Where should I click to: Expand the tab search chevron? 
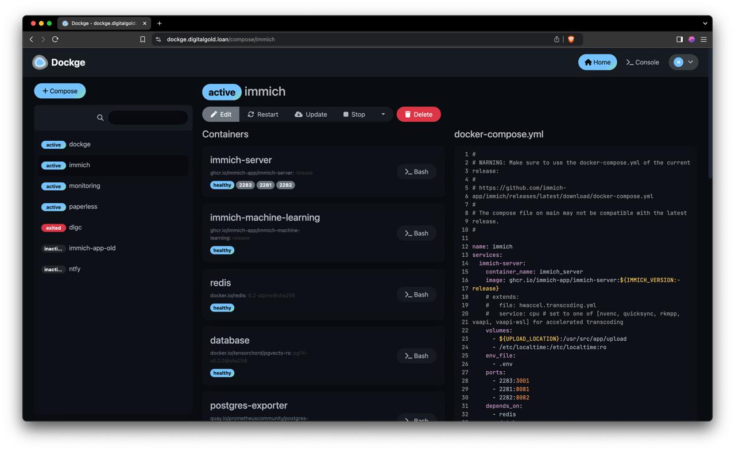pyautogui.click(x=705, y=24)
